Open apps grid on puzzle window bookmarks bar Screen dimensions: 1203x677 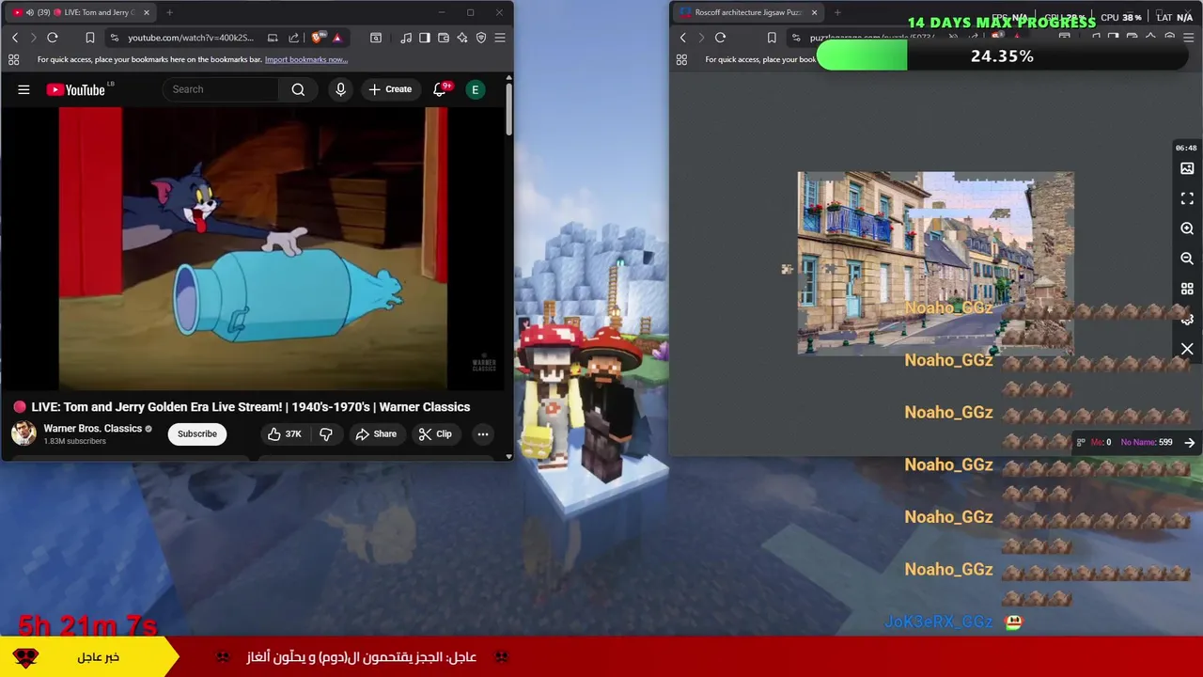[x=681, y=59]
